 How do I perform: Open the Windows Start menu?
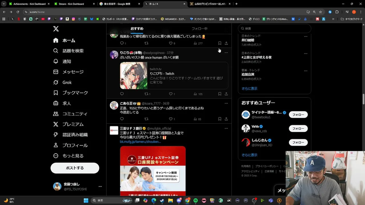[x=86, y=200]
